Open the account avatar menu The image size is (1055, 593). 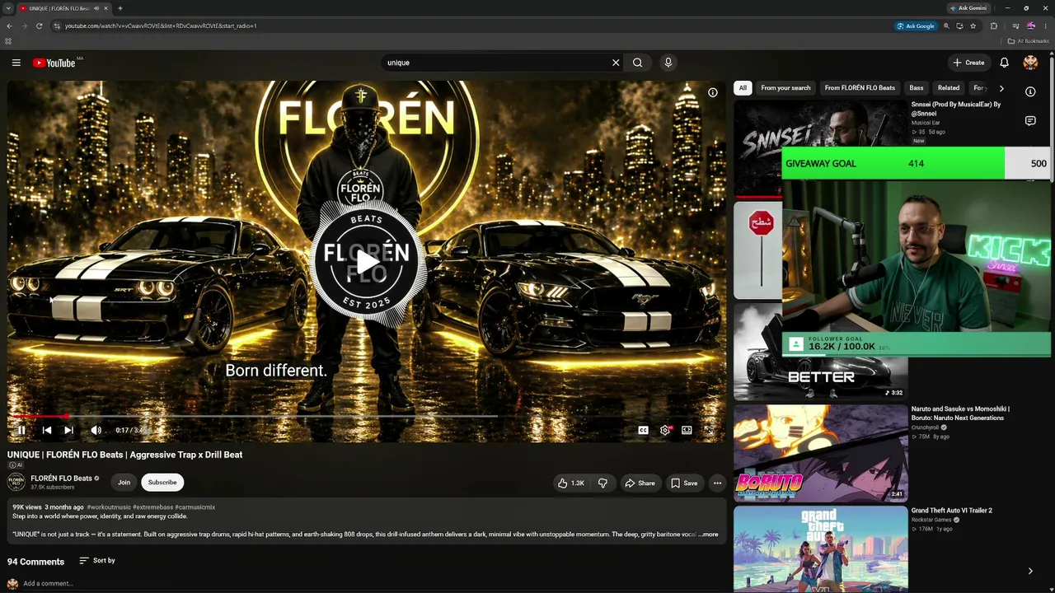click(x=1030, y=63)
